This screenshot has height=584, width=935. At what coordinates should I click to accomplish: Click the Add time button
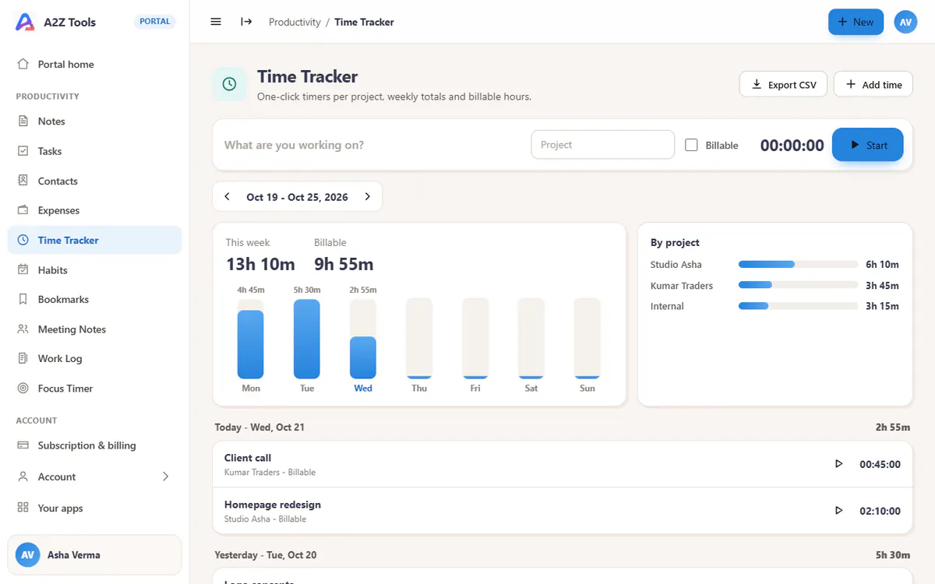click(873, 84)
